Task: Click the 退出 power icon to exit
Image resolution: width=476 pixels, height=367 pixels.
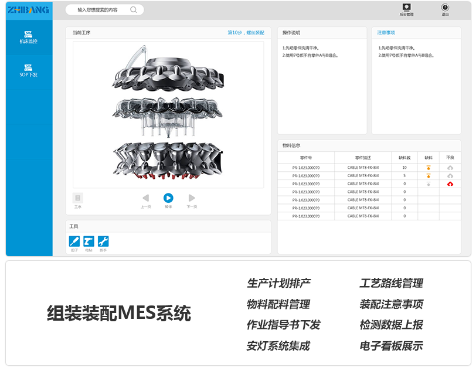Action: pos(444,8)
